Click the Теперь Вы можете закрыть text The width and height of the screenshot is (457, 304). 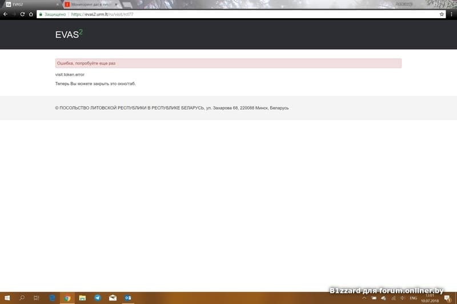[x=95, y=83]
